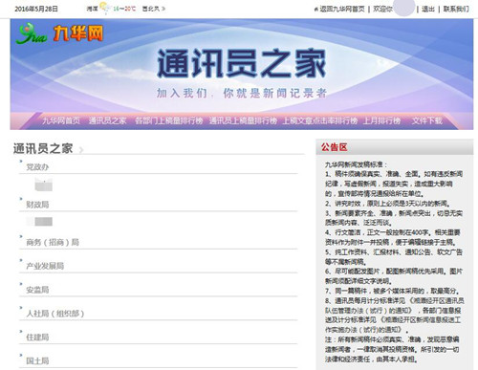The height and width of the screenshot is (370, 478).
Task: Click 返回九华网首页 link at top
Action: coord(342,9)
